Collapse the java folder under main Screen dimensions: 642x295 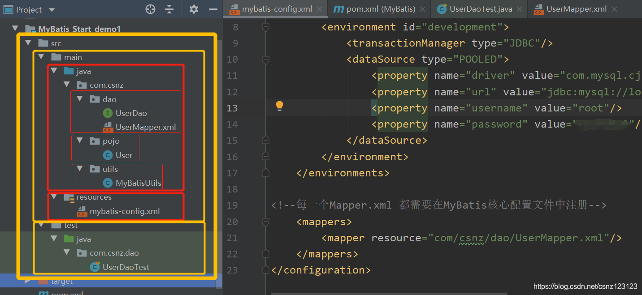[54, 71]
